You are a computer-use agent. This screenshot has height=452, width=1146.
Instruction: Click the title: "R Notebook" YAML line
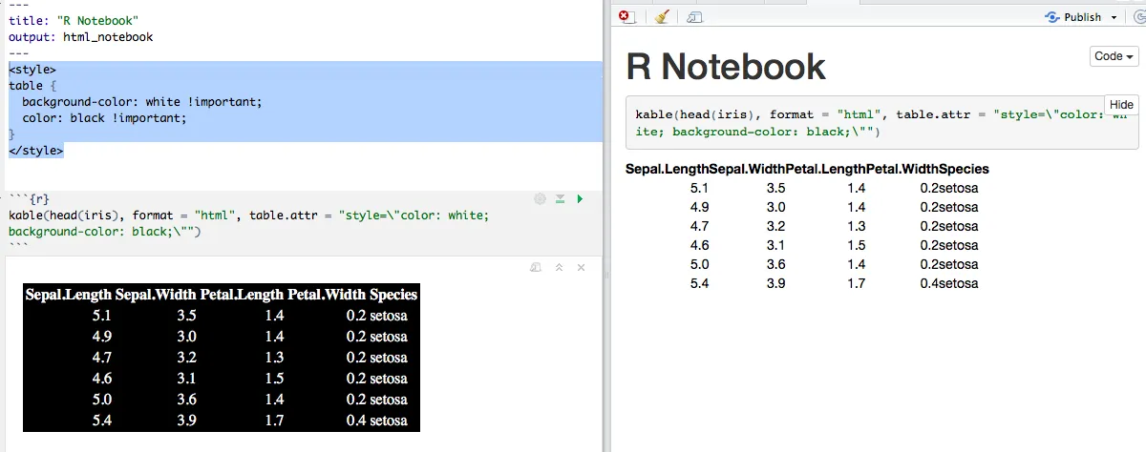[74, 20]
